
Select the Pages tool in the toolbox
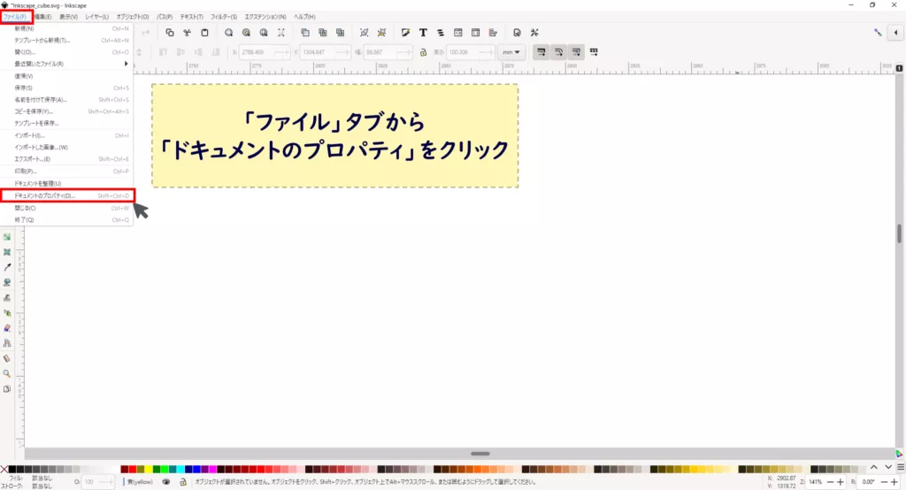click(7, 389)
